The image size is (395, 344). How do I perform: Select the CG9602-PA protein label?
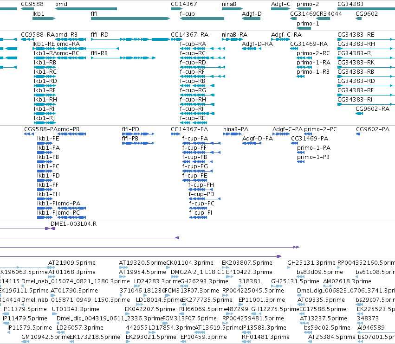tap(373, 129)
